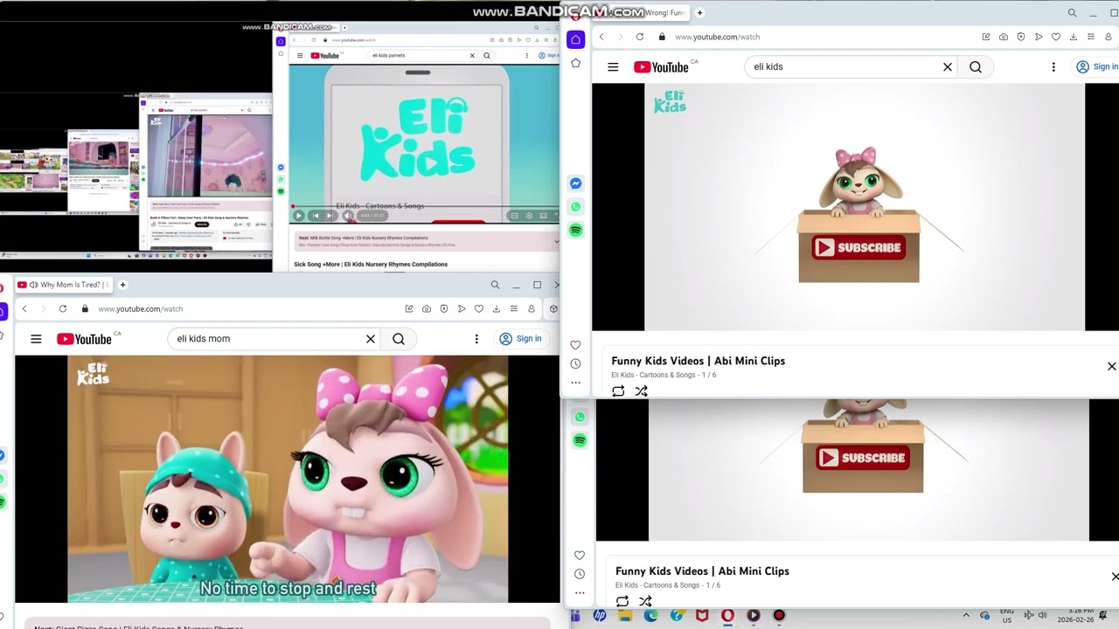
Task: Open sidebar heart icon beside lower playlist
Action: pos(580,556)
